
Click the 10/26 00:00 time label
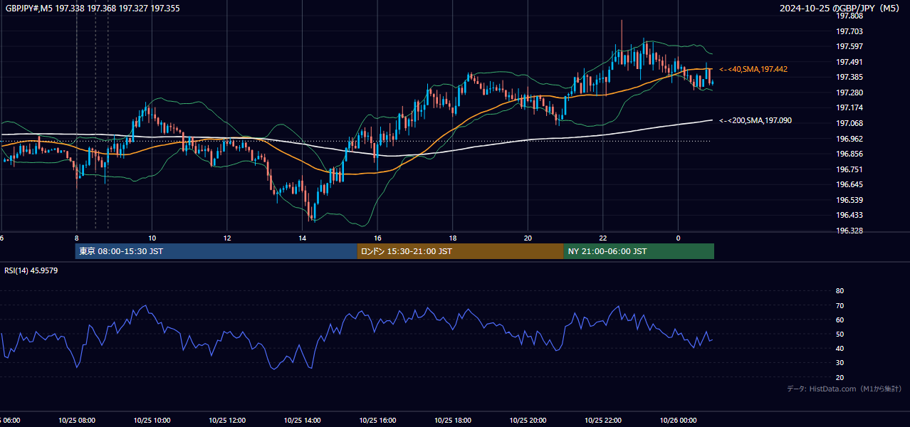pyautogui.click(x=678, y=421)
